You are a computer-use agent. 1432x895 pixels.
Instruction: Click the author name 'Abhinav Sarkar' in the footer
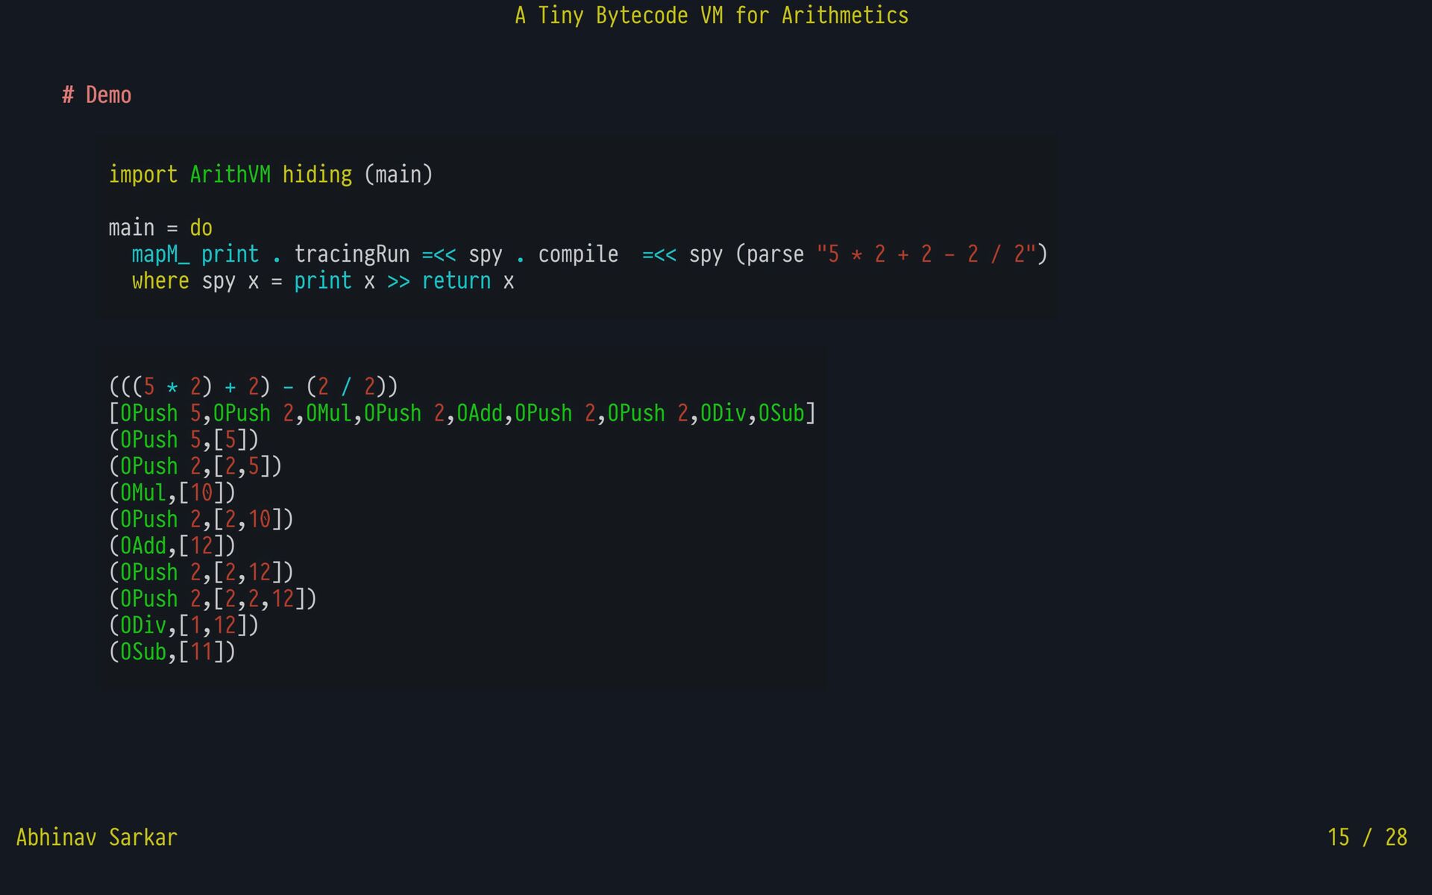pyautogui.click(x=97, y=838)
